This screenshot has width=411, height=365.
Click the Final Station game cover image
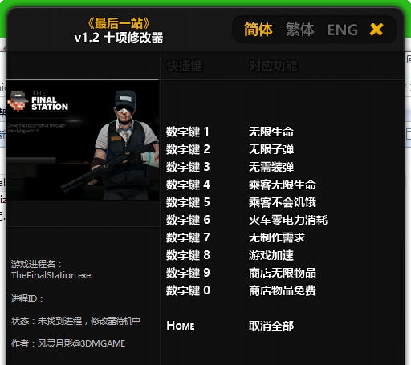coord(83,140)
